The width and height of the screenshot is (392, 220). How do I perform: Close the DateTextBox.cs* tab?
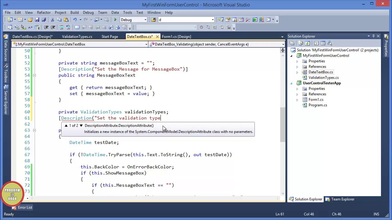[157, 37]
